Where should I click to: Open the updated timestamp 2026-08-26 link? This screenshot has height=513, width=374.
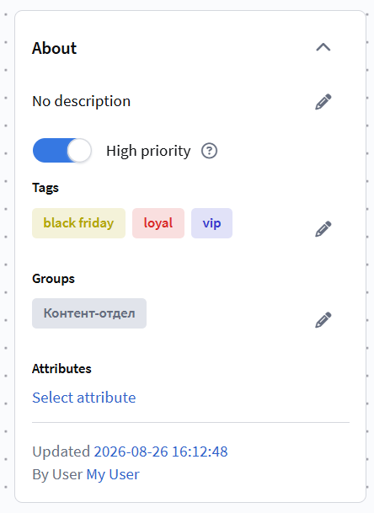pyautogui.click(x=161, y=452)
